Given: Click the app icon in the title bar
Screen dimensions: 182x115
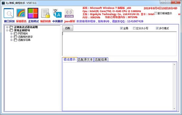Looking at the screenshot, I should point(3,3).
